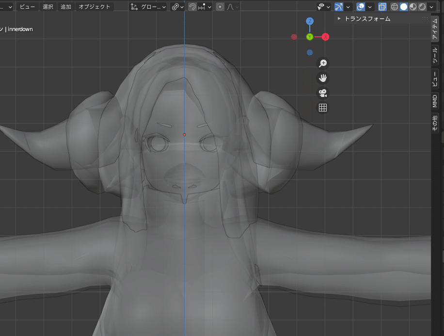Open the selectability and visibility eye dropdown
Viewport: 444px width, 336px height.
tap(324, 7)
